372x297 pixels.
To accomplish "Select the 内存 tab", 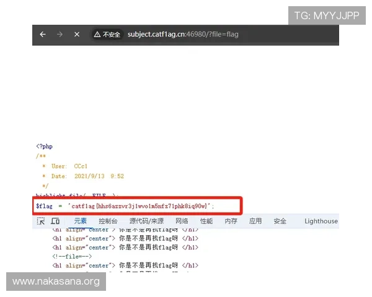I will (x=231, y=221).
